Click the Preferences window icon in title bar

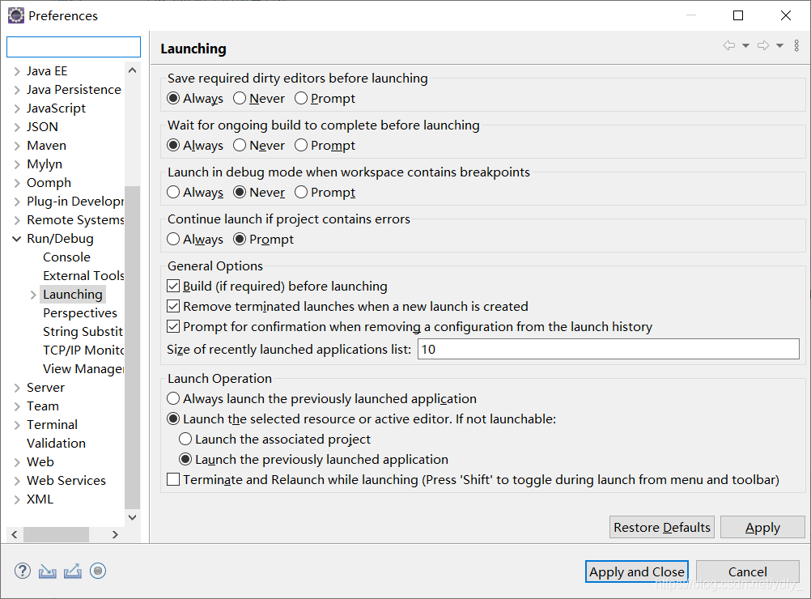(16, 15)
